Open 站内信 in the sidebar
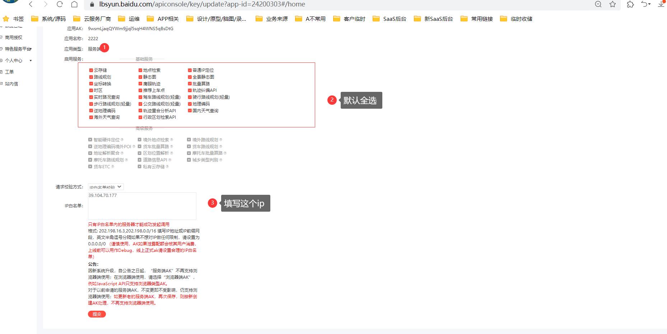The height and width of the screenshot is (334, 667). coord(11,84)
